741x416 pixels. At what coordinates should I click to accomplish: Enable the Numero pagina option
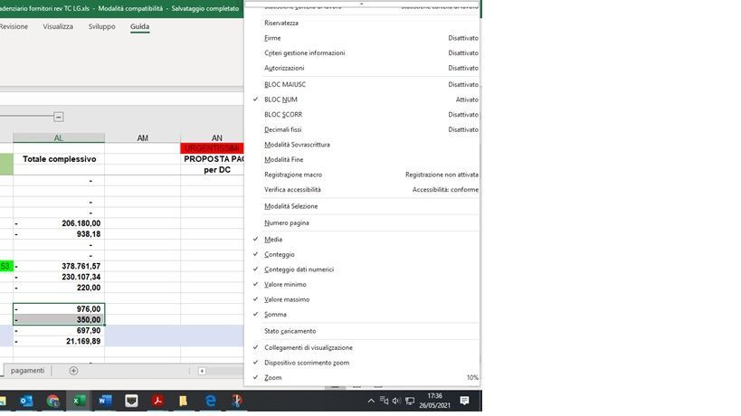tap(362, 222)
